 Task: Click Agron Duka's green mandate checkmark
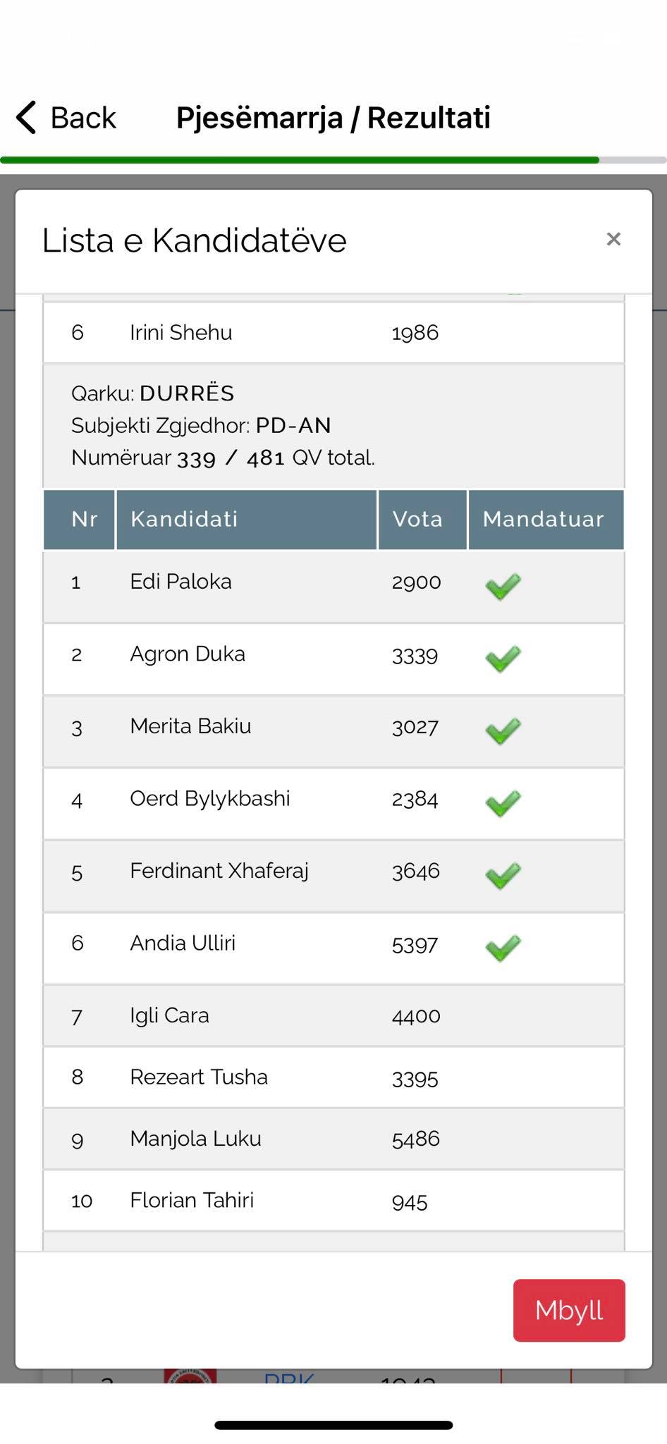point(503,659)
